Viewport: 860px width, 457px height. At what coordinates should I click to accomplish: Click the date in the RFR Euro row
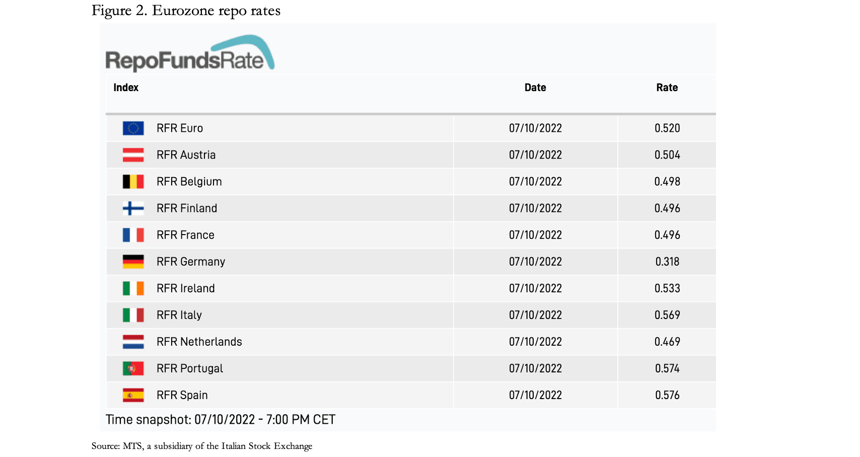pyautogui.click(x=535, y=128)
